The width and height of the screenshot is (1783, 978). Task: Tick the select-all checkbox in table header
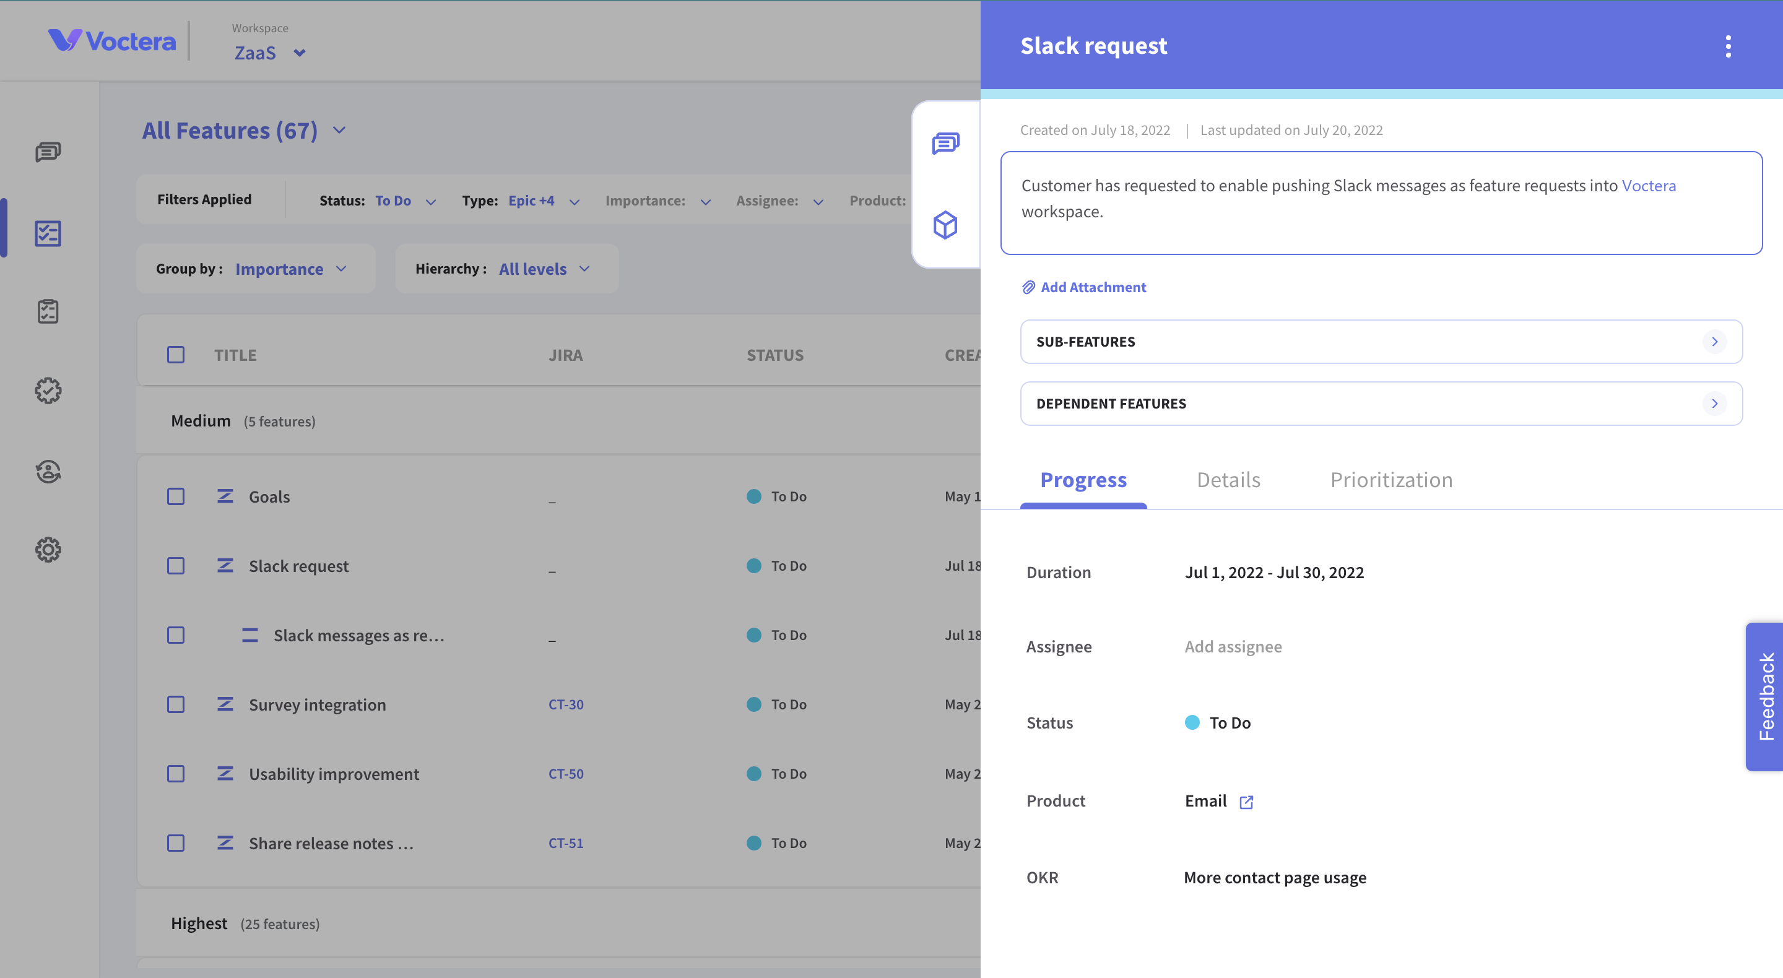[x=176, y=355]
